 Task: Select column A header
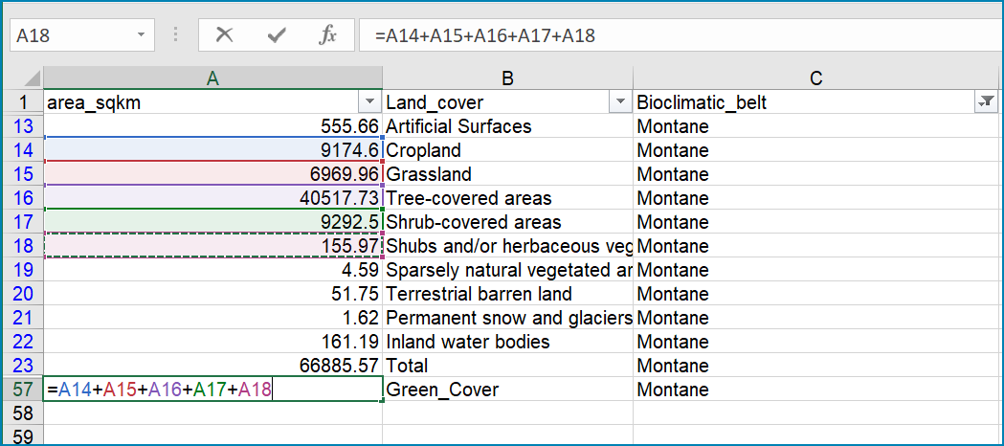click(x=212, y=78)
